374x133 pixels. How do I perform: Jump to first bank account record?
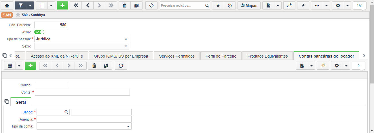pyautogui.click(x=45, y=66)
